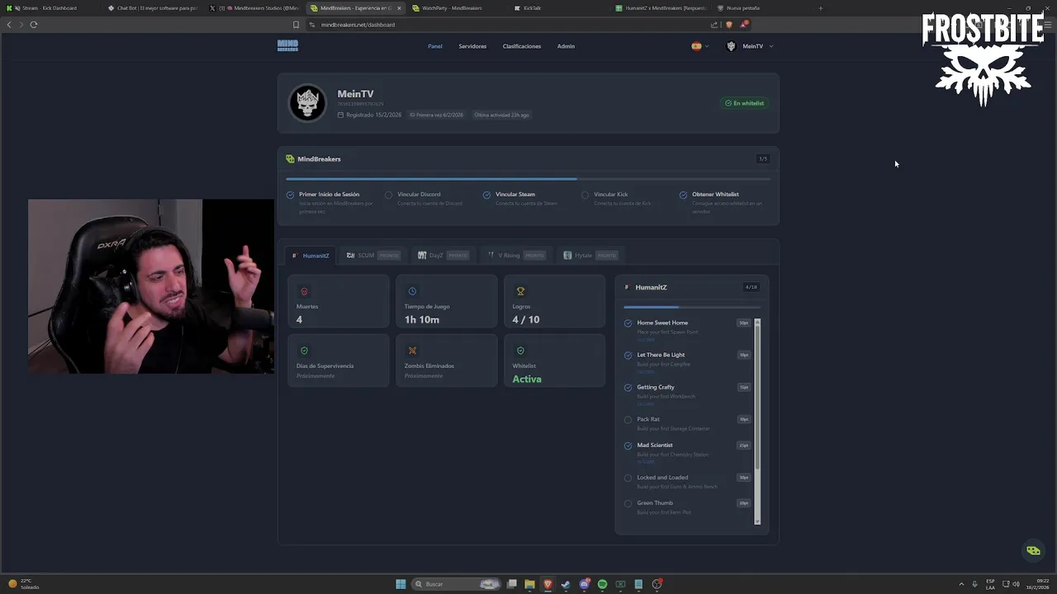1057x594 pixels.
Task: Click the MindBreakers logo in navbar
Action: [x=287, y=46]
